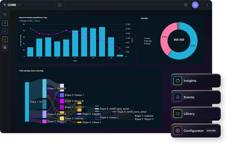Screen dimensions: 238x147
Task: Open the Library list icon in sidebar
Action: (5, 39)
